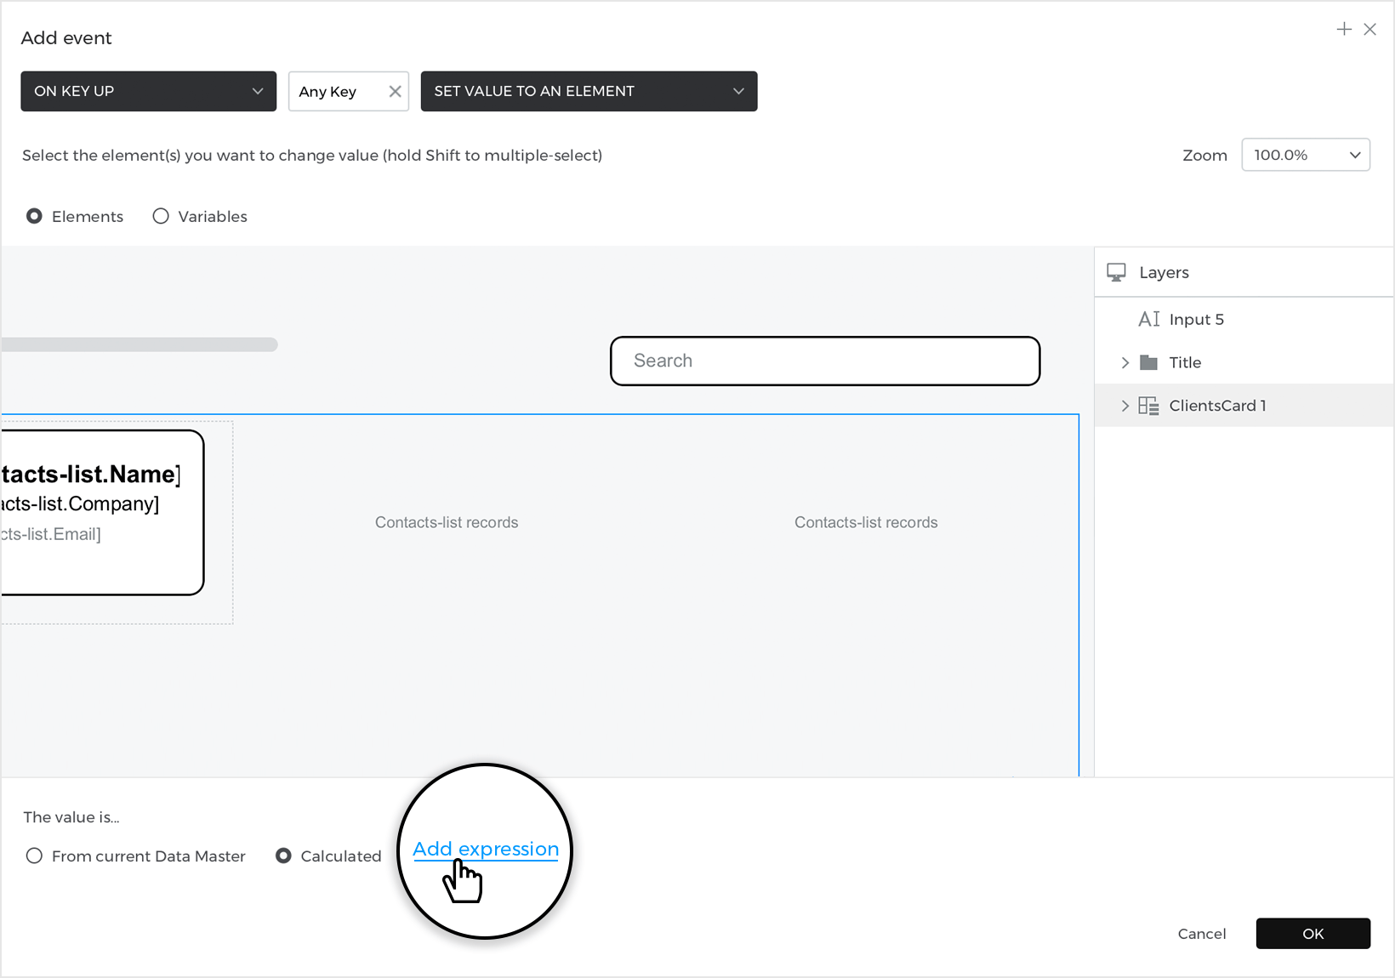
Task: Choose the Calculated value option
Action: (283, 856)
